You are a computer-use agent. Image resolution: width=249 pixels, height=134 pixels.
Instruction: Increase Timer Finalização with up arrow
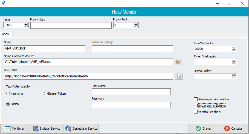(x=234, y=61)
